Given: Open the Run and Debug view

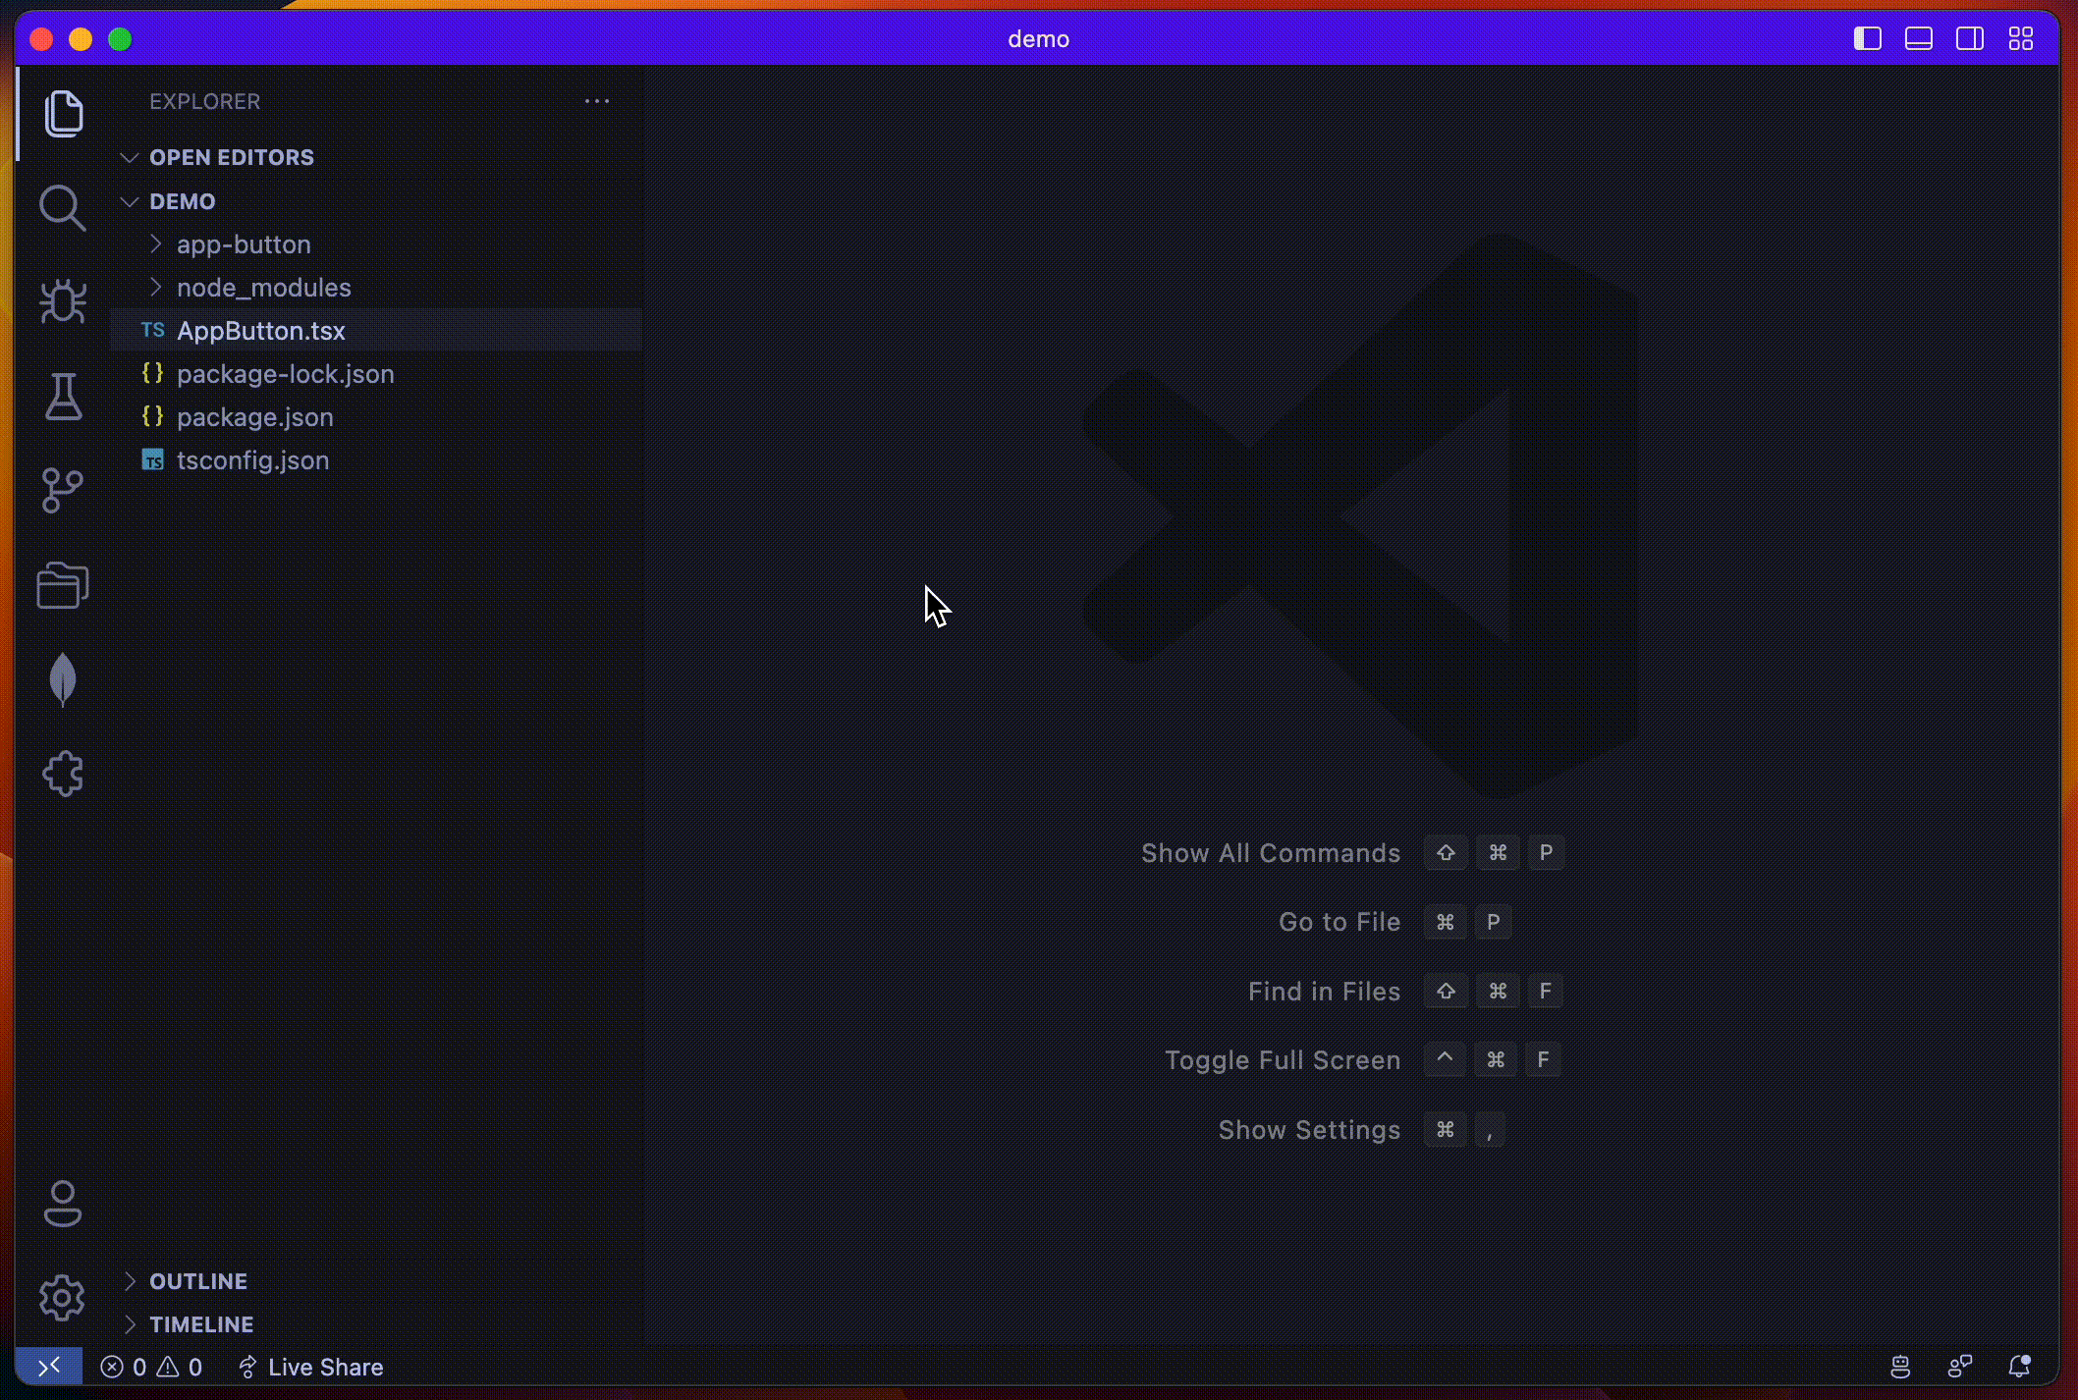Looking at the screenshot, I should click(63, 301).
